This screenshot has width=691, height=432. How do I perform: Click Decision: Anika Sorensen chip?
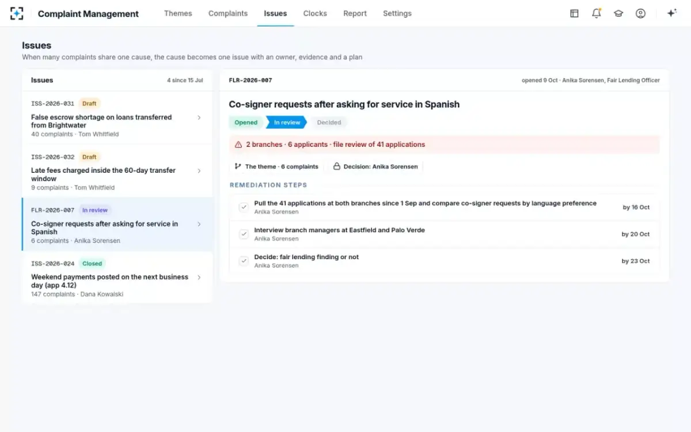[375, 166]
